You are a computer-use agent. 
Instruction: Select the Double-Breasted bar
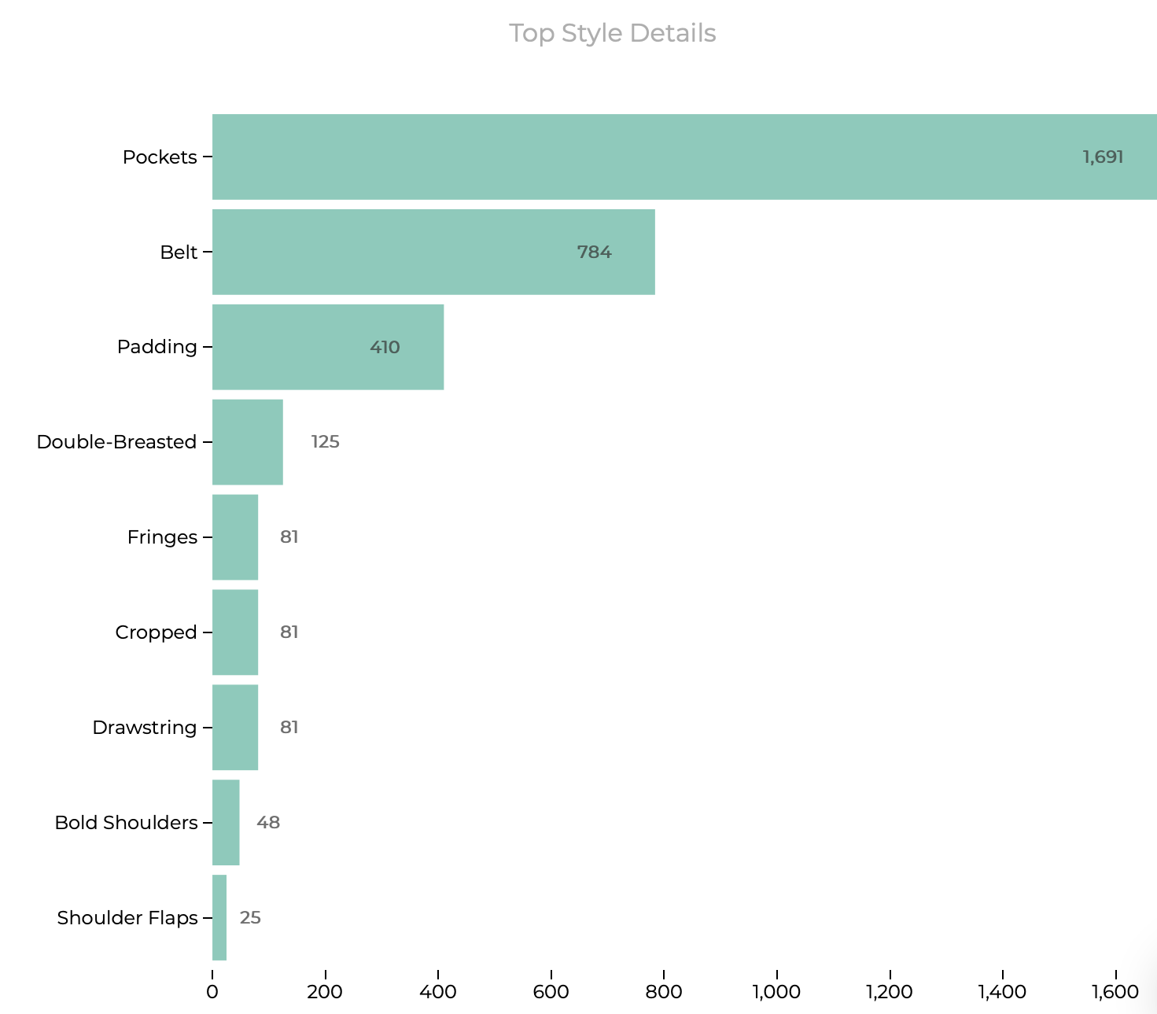pos(247,442)
